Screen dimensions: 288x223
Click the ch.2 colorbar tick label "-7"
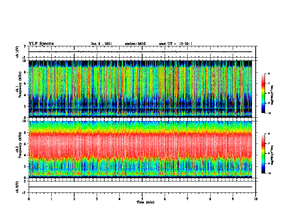point(268,143)
